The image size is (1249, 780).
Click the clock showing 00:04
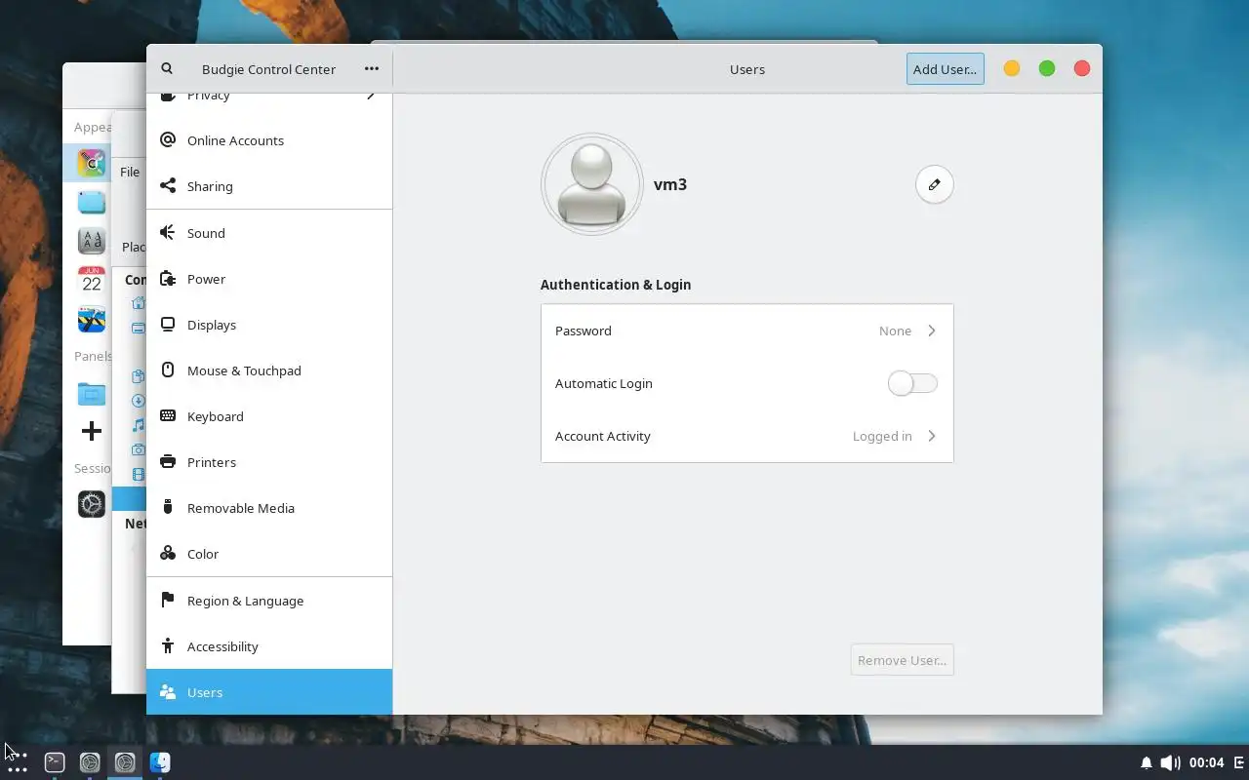[x=1207, y=762]
